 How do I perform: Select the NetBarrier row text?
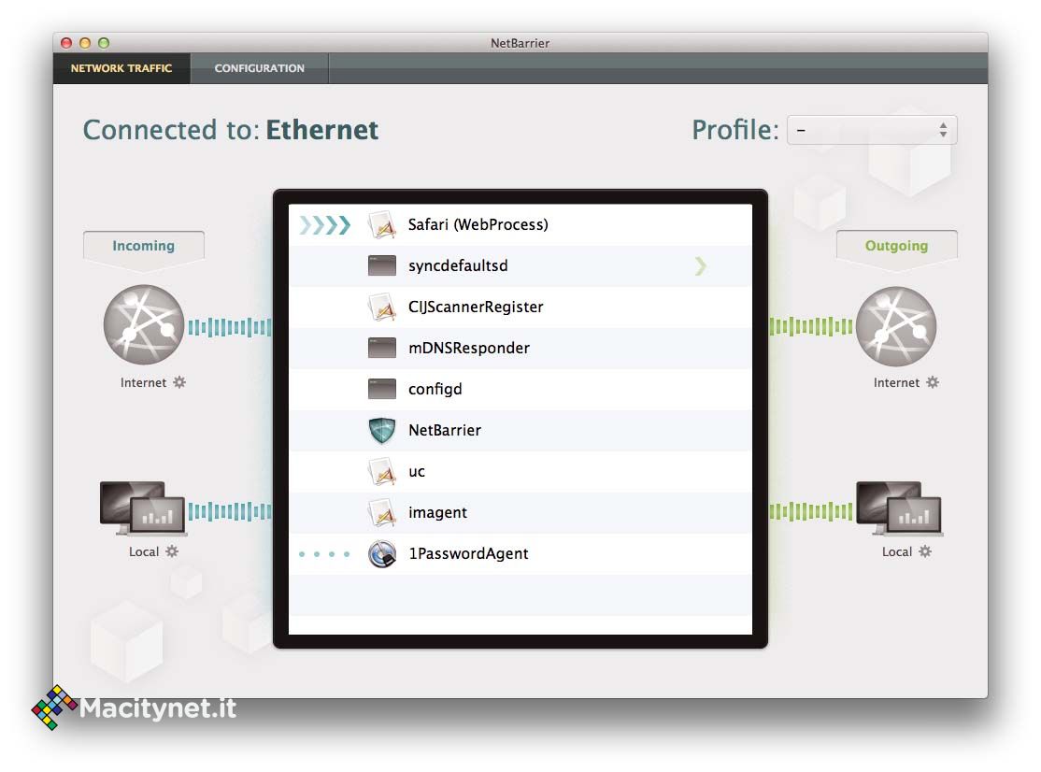coord(445,430)
